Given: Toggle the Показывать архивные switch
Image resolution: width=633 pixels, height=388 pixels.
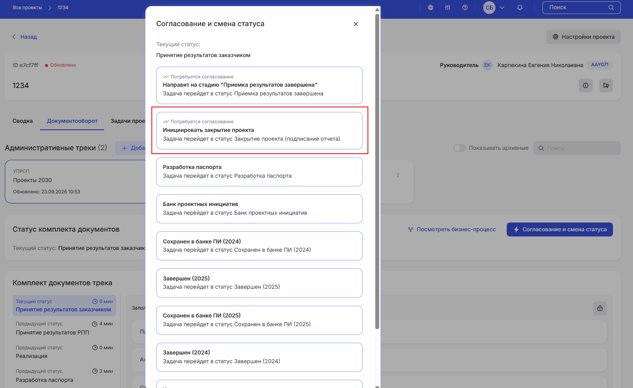Looking at the screenshot, I should pos(459,148).
